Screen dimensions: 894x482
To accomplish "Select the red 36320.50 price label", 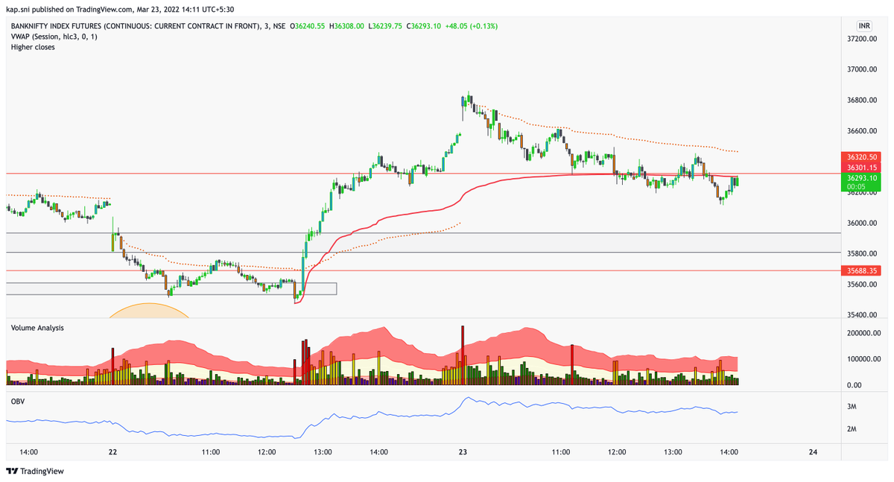I will (x=860, y=157).
